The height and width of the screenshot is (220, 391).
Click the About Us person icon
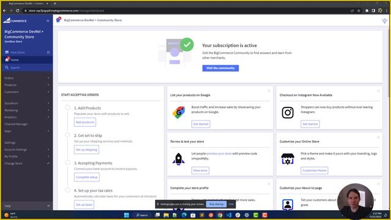(288, 204)
